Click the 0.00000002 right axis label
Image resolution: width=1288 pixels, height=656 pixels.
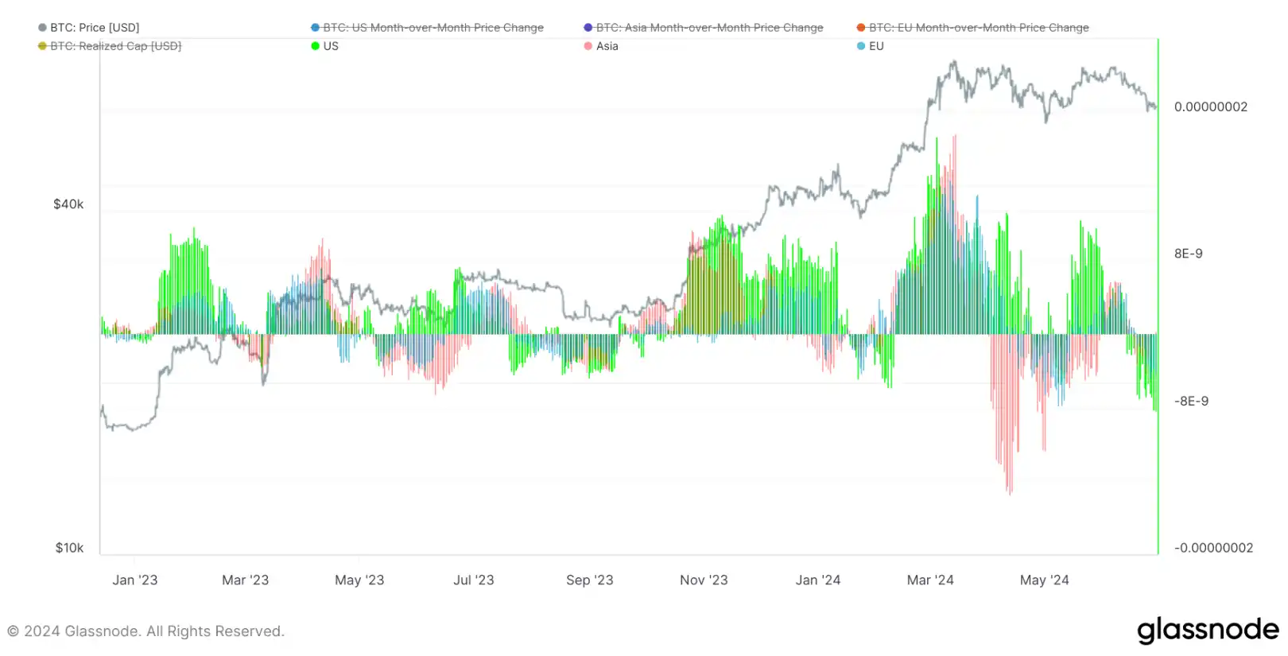point(1210,107)
